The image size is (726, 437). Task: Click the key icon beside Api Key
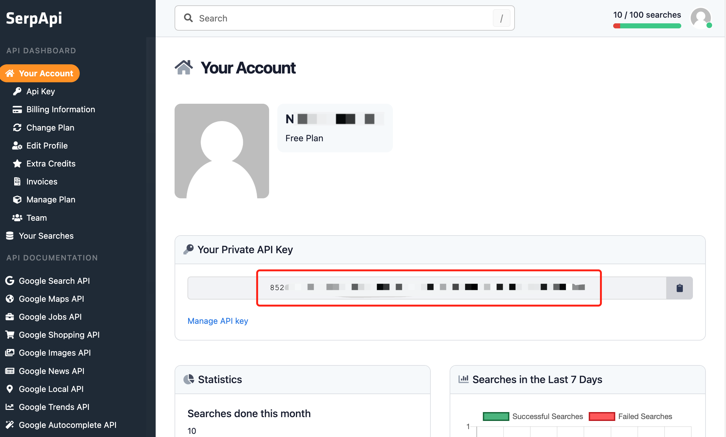(17, 91)
